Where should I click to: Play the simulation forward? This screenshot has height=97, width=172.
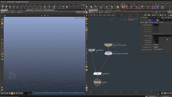point(15,93)
